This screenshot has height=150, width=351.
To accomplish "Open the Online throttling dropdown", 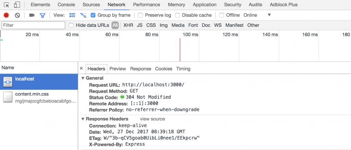I will (269, 15).
